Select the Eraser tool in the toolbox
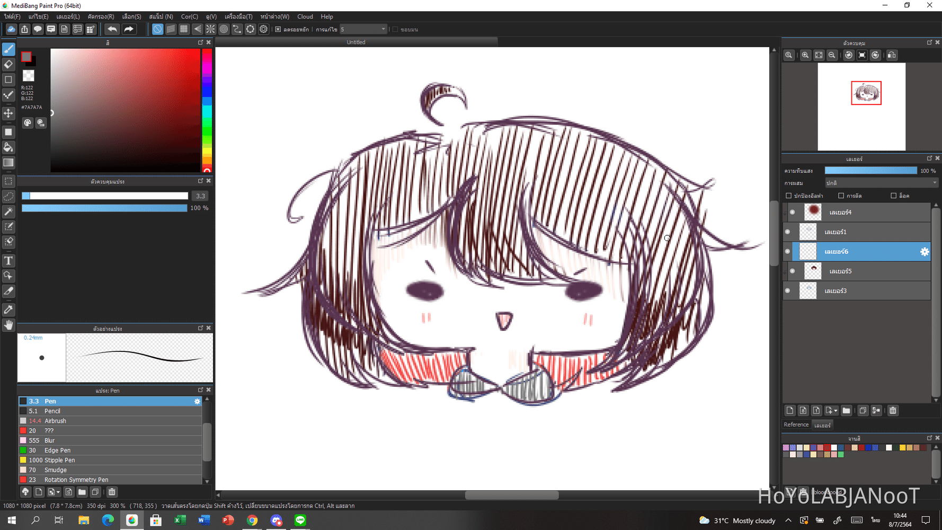Viewport: 942px width, 530px height. tap(8, 64)
